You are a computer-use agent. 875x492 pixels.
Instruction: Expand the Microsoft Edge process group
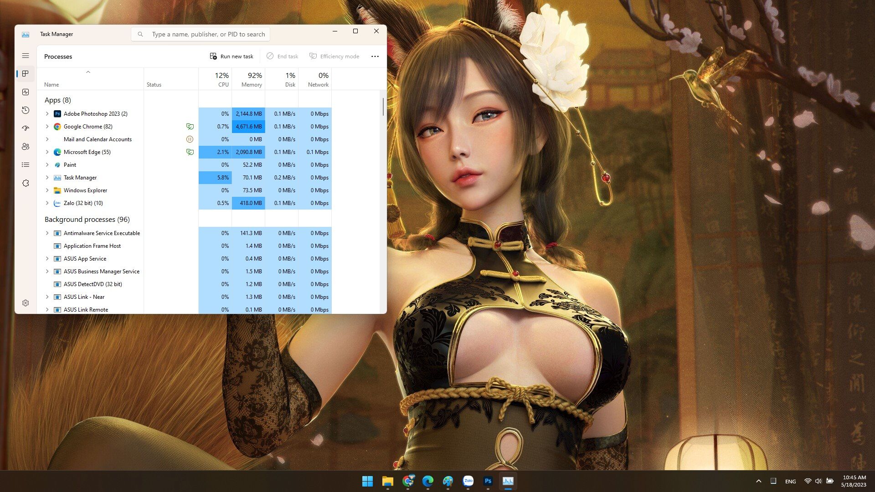click(x=47, y=152)
